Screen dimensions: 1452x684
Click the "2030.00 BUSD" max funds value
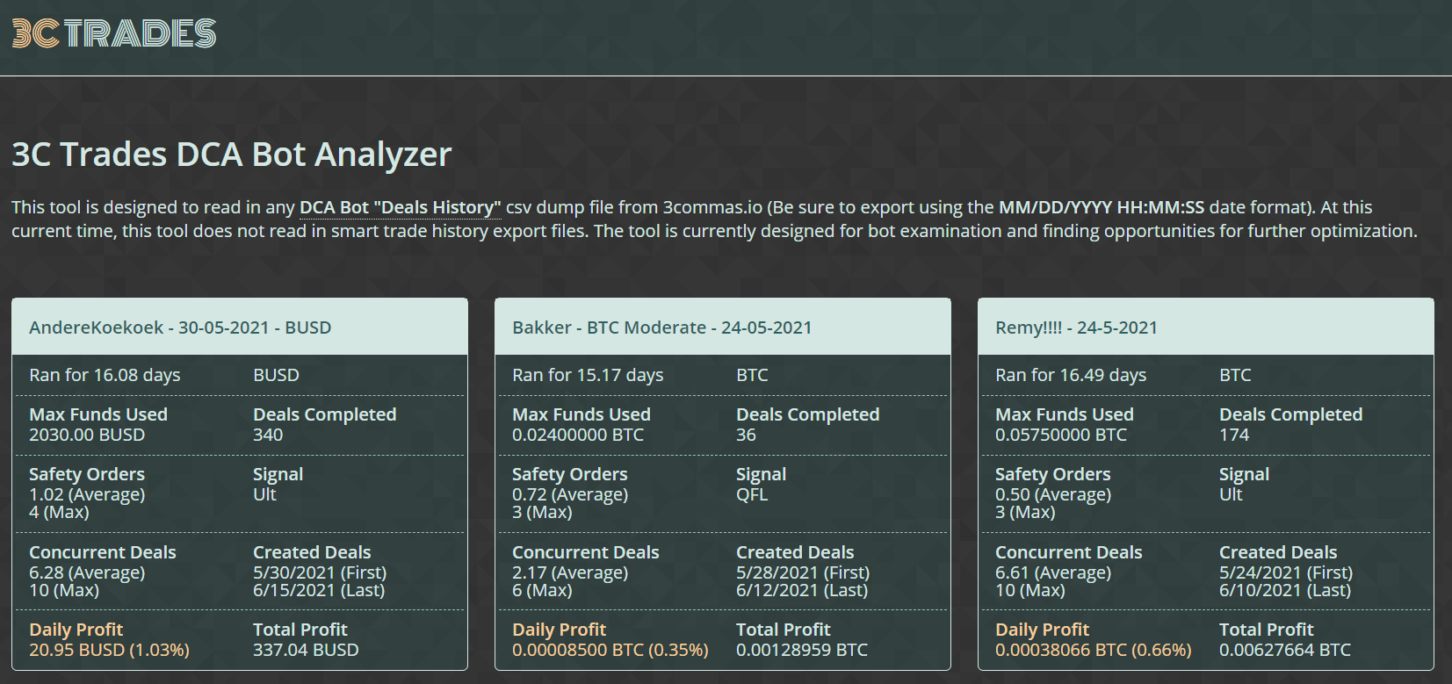[x=87, y=435]
